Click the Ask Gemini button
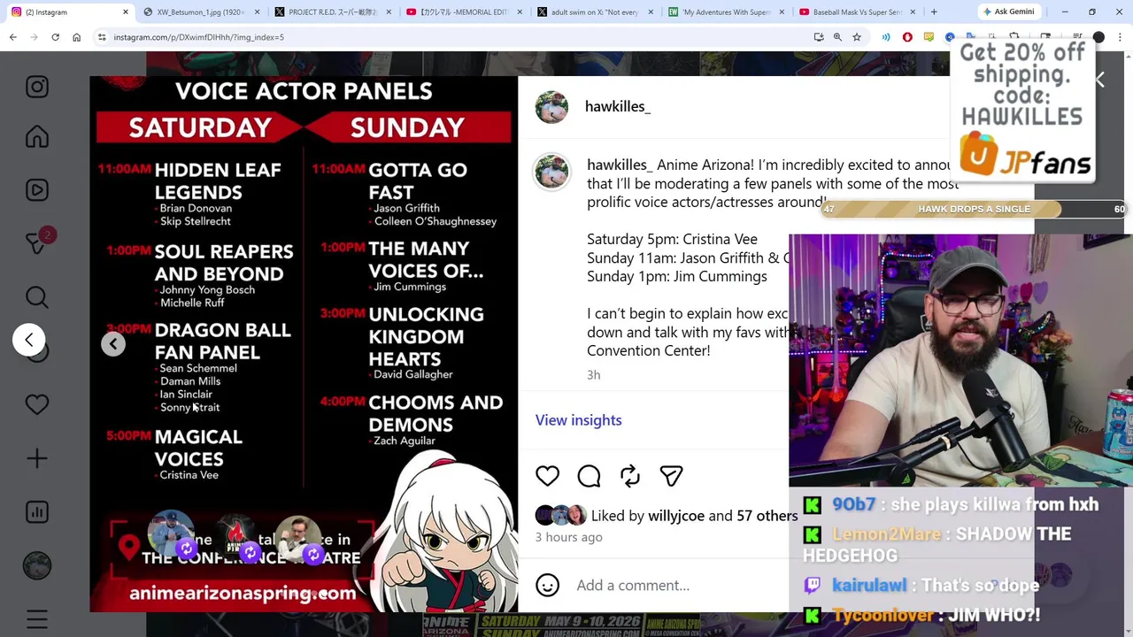 (x=1007, y=12)
